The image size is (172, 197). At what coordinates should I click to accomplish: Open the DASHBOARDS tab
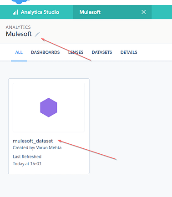[46, 52]
